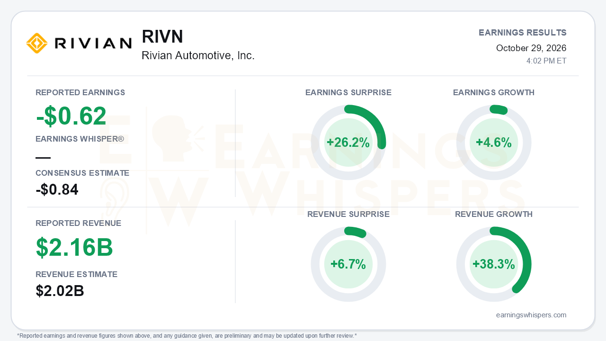Image resolution: width=606 pixels, height=341 pixels.
Task: Select the revenue estimate value $2.02B
Action: pos(60,291)
